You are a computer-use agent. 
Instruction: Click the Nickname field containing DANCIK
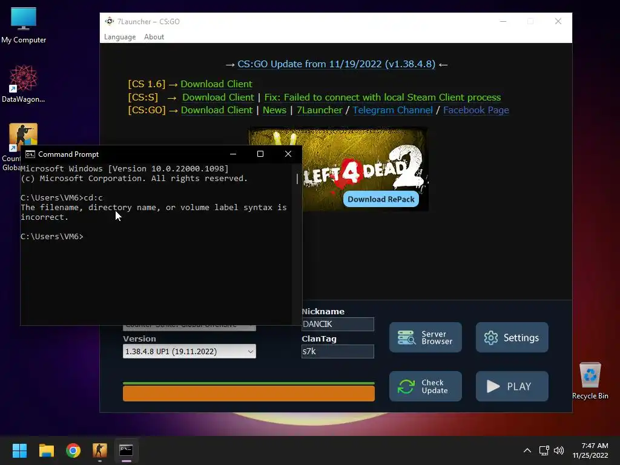(x=338, y=325)
